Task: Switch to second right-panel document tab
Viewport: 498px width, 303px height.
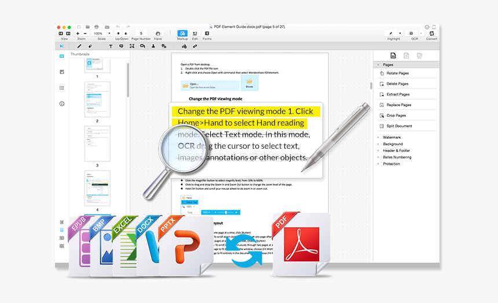Action: 406,56
